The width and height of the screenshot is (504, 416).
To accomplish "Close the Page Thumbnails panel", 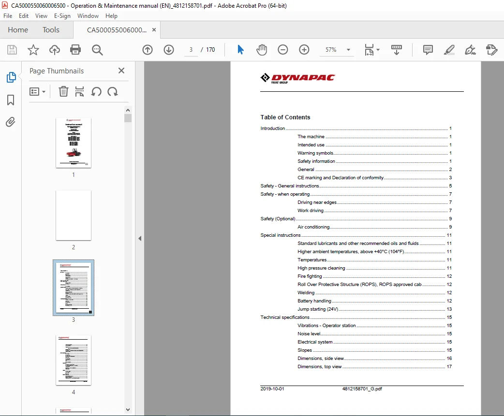I will pyautogui.click(x=121, y=71).
